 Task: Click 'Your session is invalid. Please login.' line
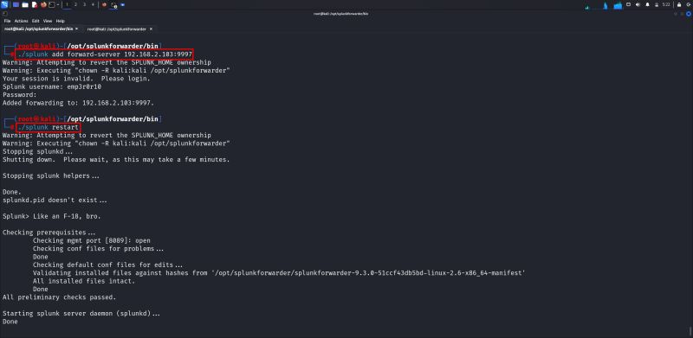pyautogui.click(x=76, y=79)
